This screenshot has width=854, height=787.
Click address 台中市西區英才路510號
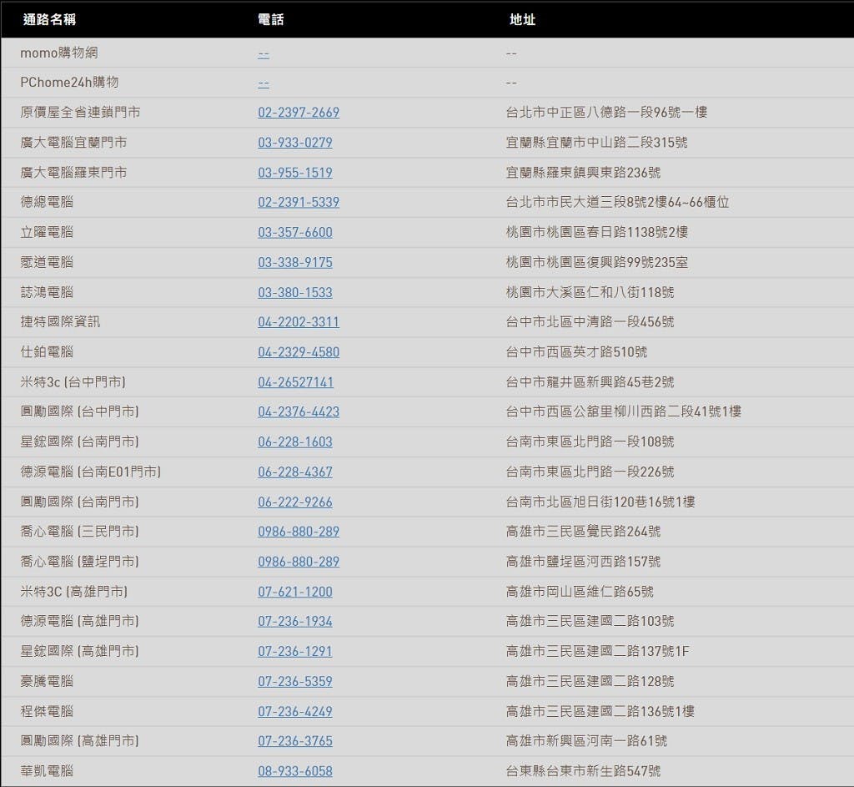(x=577, y=352)
